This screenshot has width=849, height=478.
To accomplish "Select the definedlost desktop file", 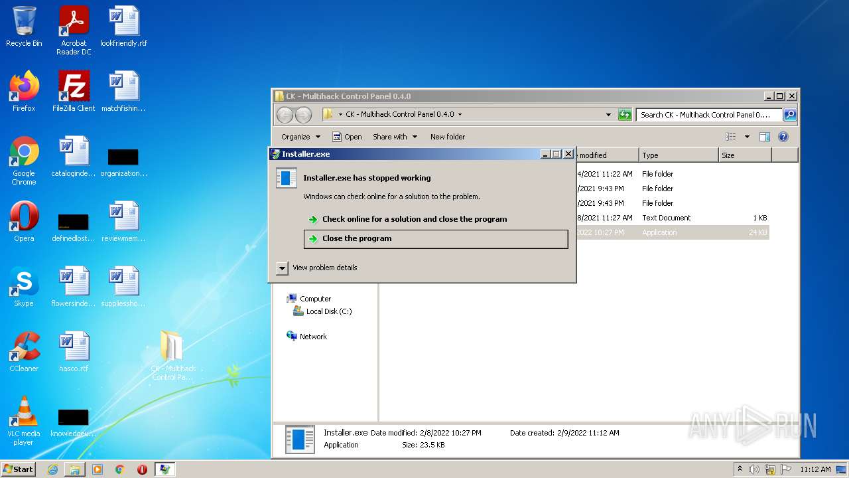I will [x=74, y=228].
